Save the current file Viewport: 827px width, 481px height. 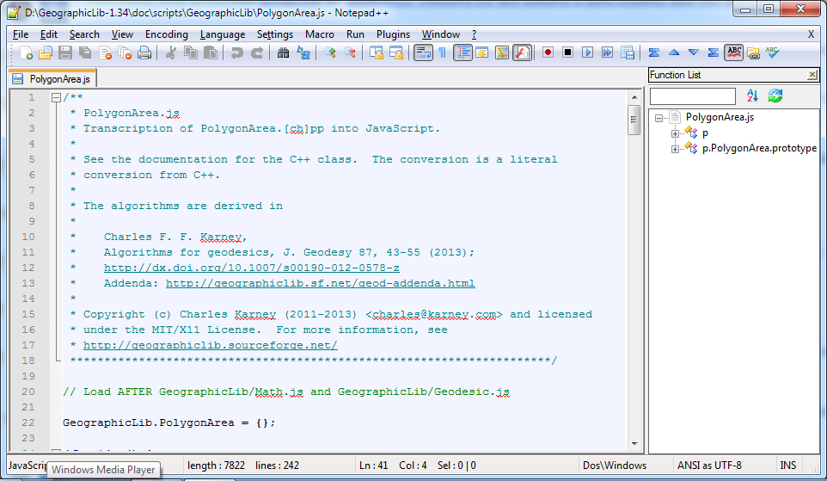pyautogui.click(x=65, y=52)
